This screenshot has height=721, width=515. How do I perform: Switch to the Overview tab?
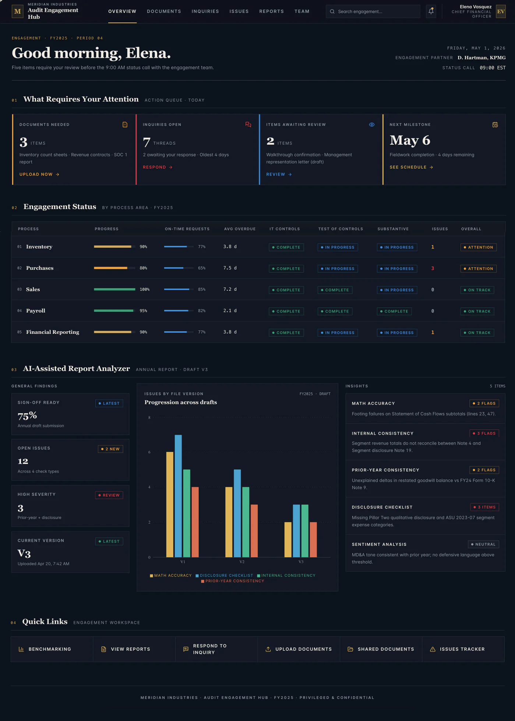122,11
